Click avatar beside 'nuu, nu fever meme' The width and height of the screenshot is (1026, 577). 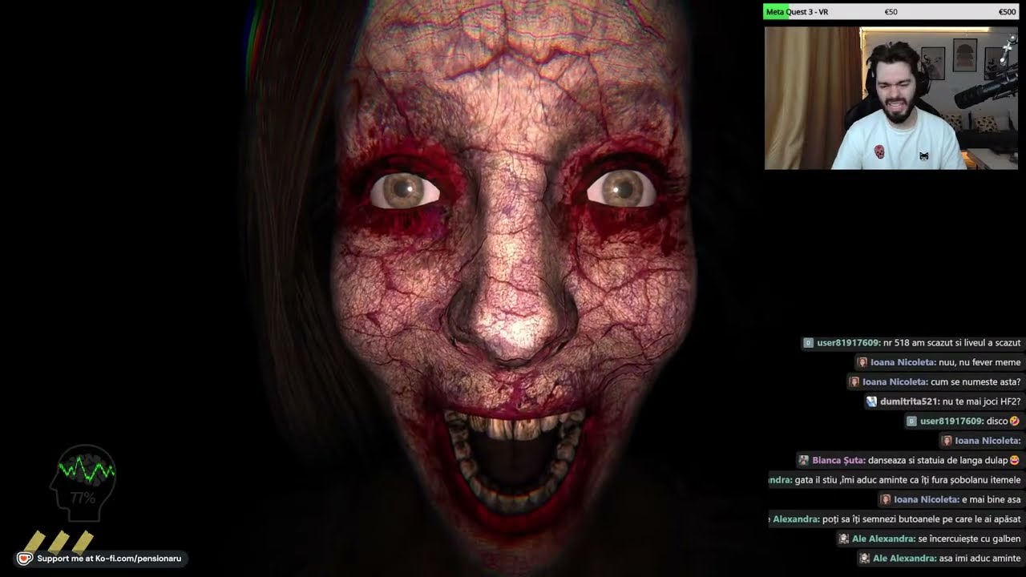click(862, 362)
